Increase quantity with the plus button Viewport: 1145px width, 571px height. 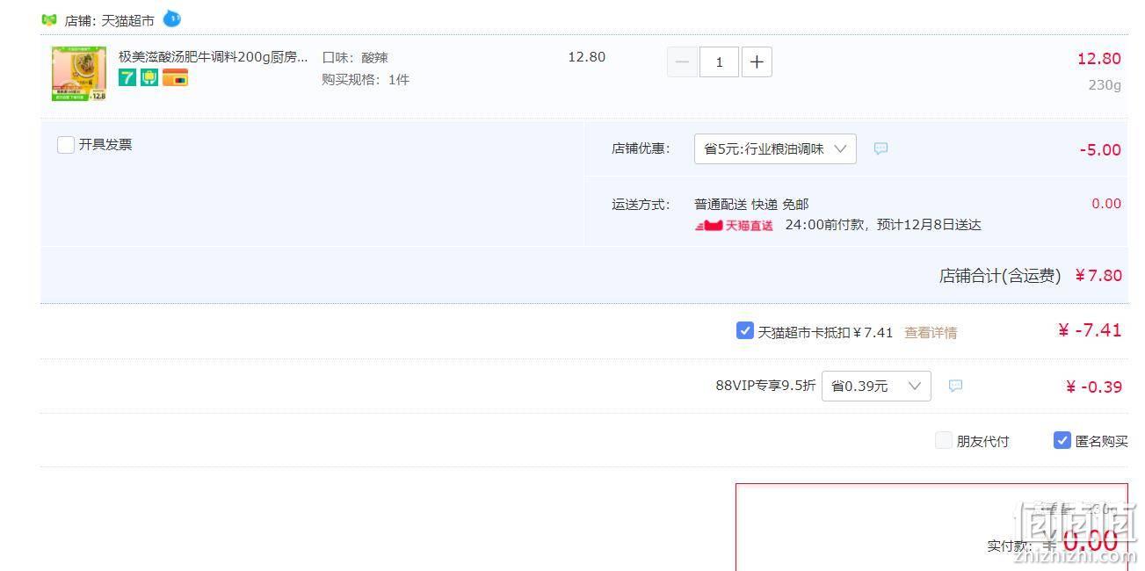coord(757,61)
